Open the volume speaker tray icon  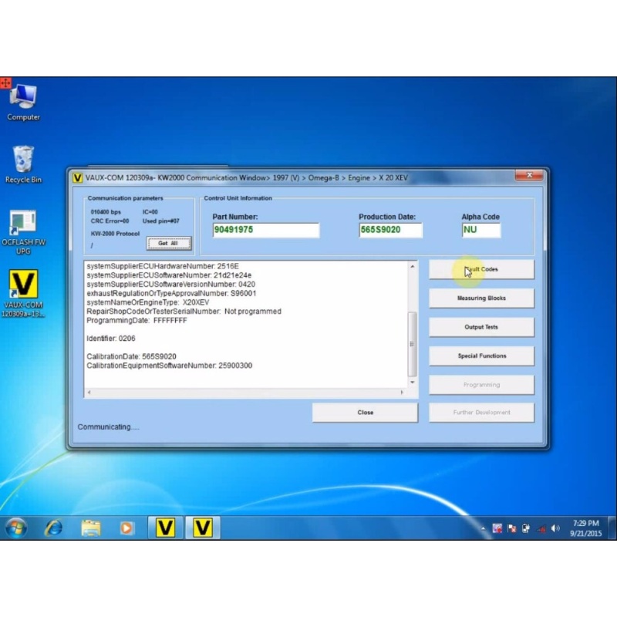pos(555,528)
